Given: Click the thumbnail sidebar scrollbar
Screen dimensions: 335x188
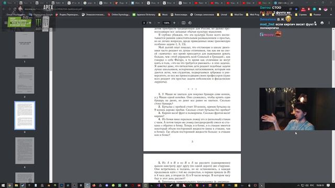Looking at the screenshot, I should click(51, 51).
